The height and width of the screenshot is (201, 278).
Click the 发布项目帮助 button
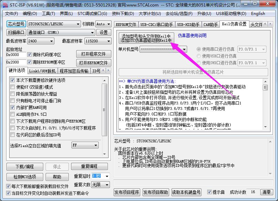coord(156,192)
